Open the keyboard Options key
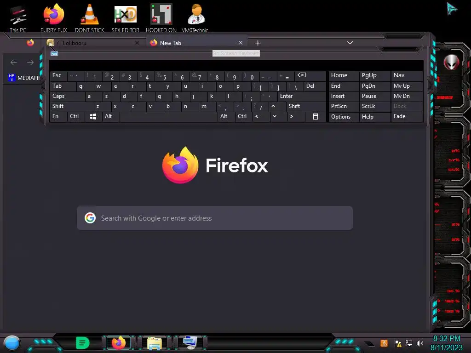The width and height of the screenshot is (471, 353). (x=344, y=116)
